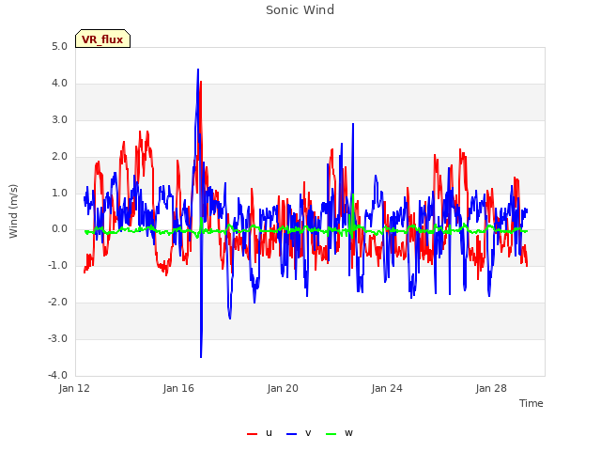Toggle the u series legend entry

(259, 433)
